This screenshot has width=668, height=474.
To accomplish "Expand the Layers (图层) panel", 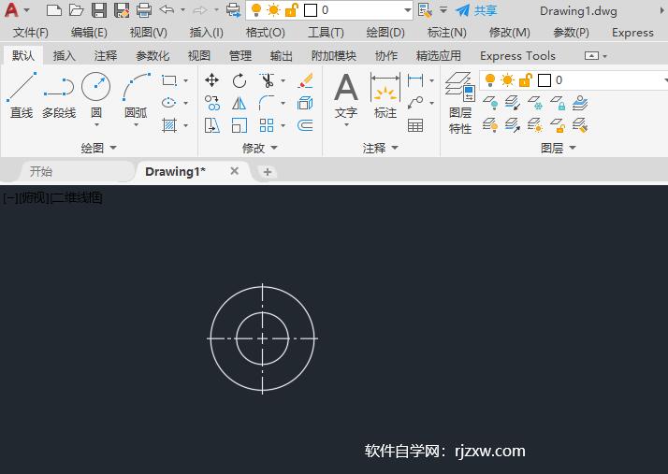I will (559, 148).
